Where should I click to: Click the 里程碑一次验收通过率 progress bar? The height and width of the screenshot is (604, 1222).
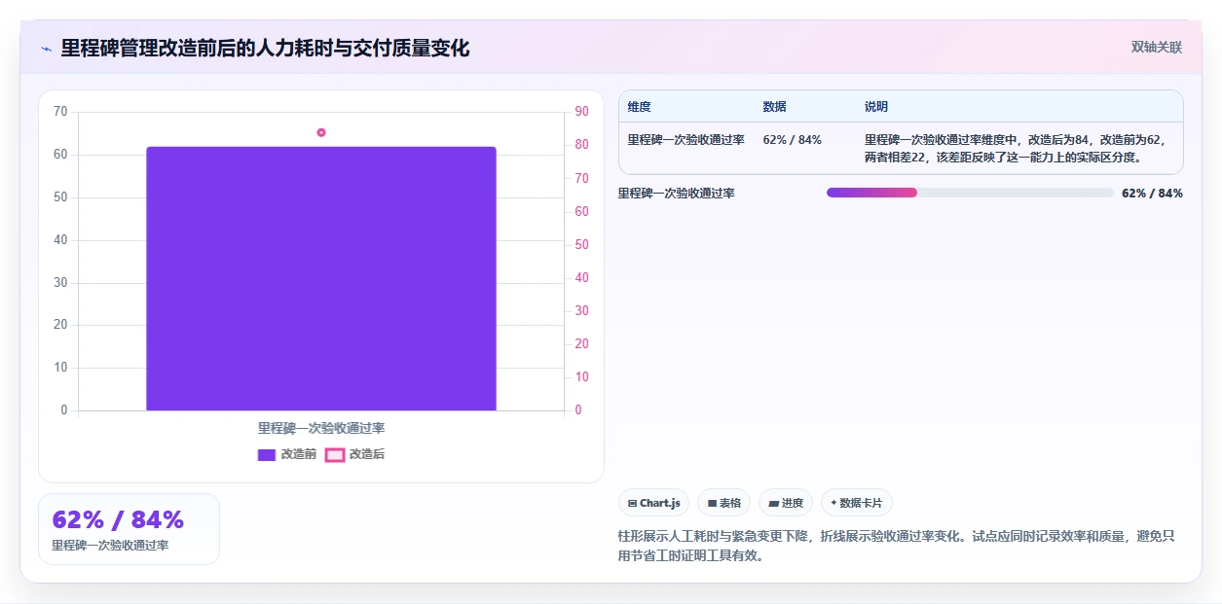click(x=970, y=193)
